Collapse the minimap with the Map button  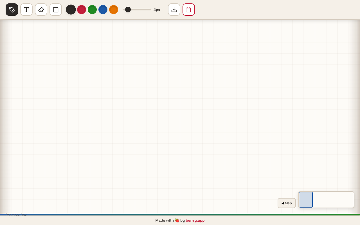point(287,203)
